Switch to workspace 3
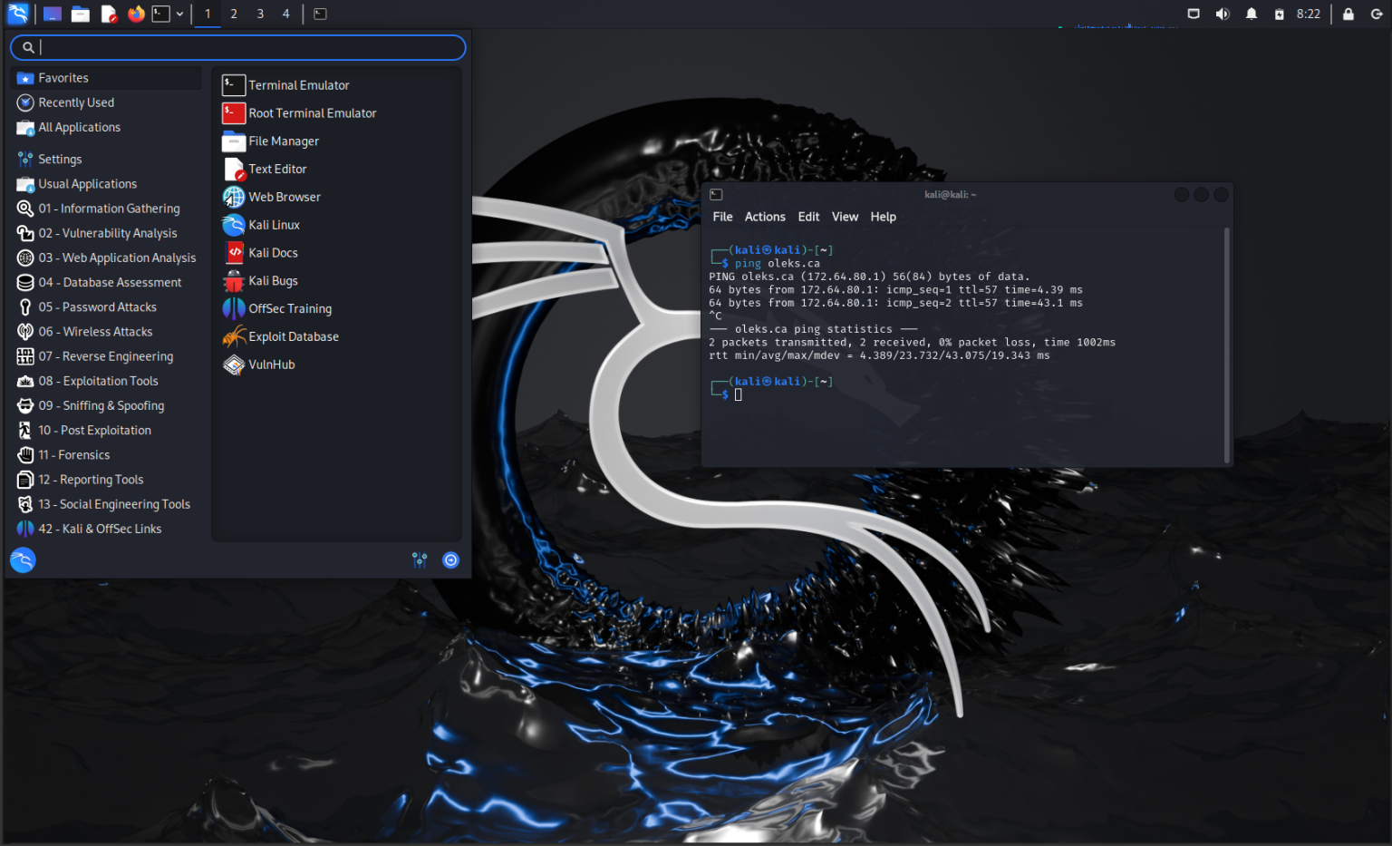1392x846 pixels. pyautogui.click(x=258, y=14)
